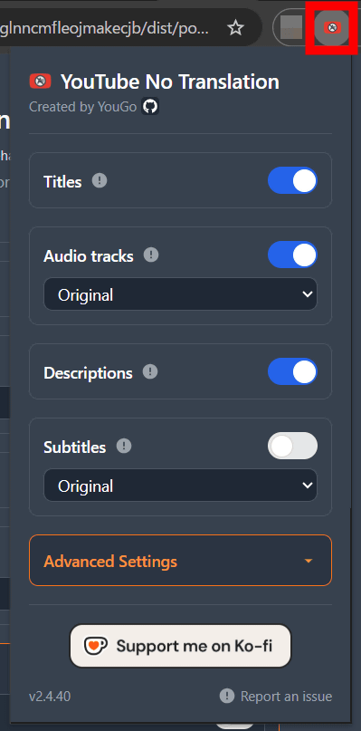Disable the Titles toggle

292,181
